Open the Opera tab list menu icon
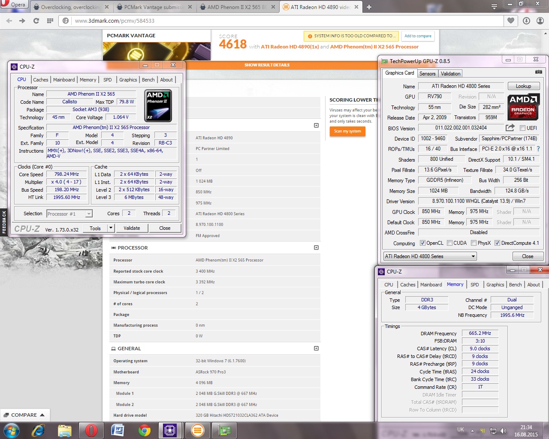549x439 pixels. coord(494,6)
